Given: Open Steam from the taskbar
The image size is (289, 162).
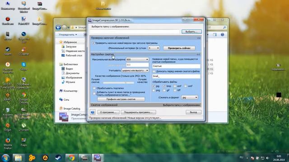Looking at the screenshot, I should coord(58,158).
